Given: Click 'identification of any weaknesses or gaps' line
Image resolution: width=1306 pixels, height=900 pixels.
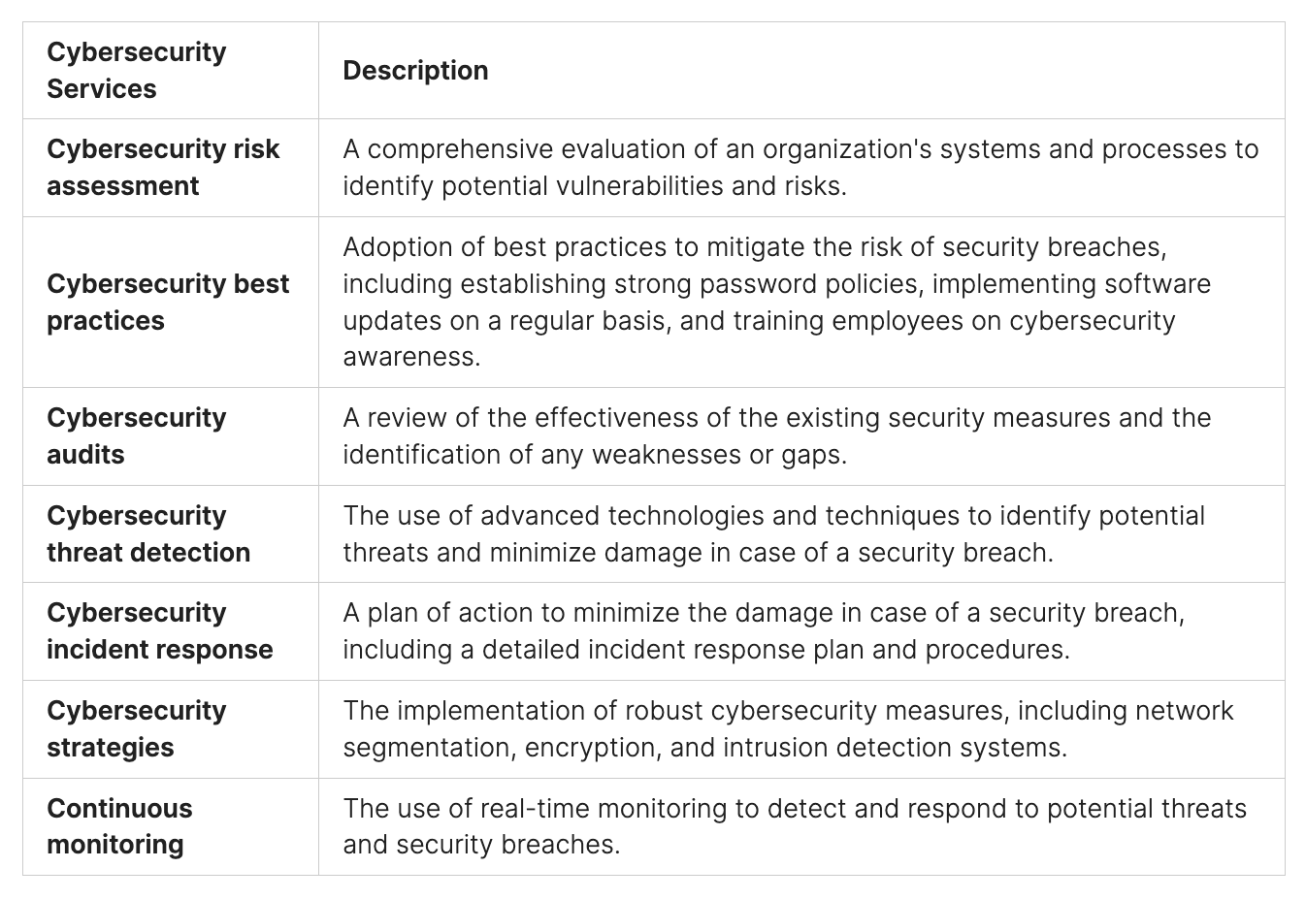Looking at the screenshot, I should point(594,455).
